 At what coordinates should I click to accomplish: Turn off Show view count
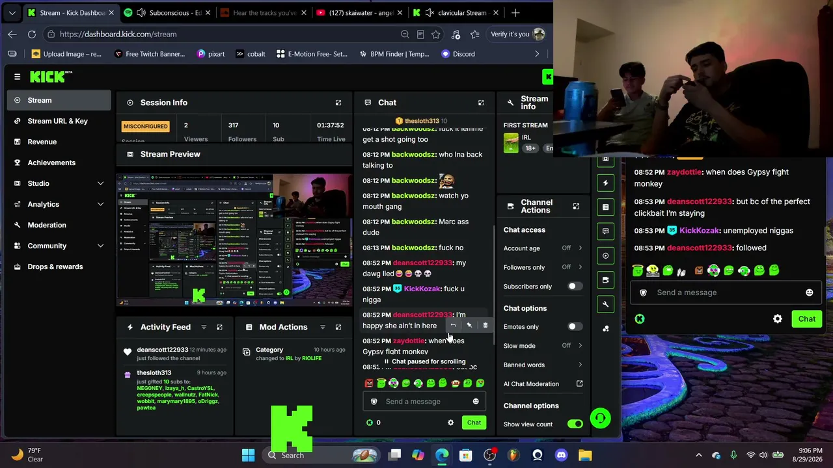click(x=575, y=424)
